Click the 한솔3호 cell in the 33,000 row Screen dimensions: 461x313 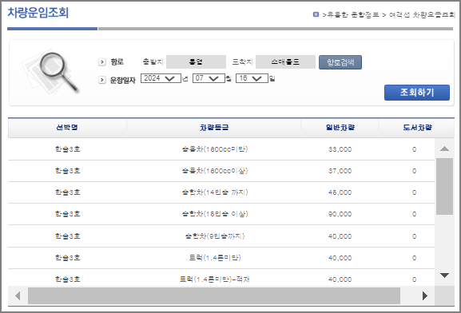click(67, 149)
